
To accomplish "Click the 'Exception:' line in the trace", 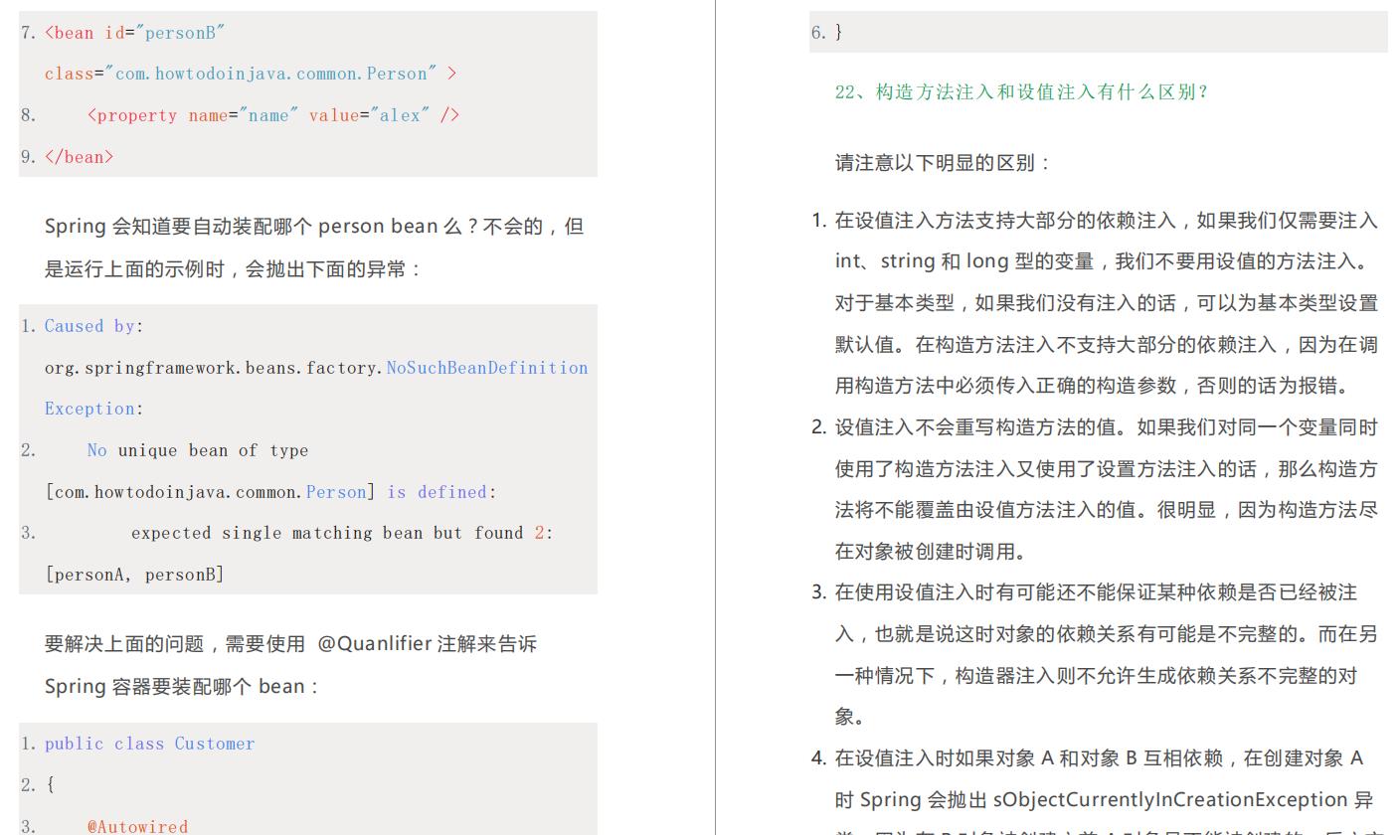I will (93, 409).
